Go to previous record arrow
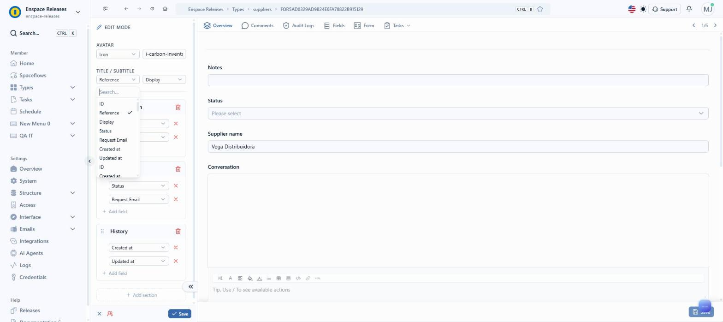This screenshot has width=723, height=322. click(x=693, y=25)
